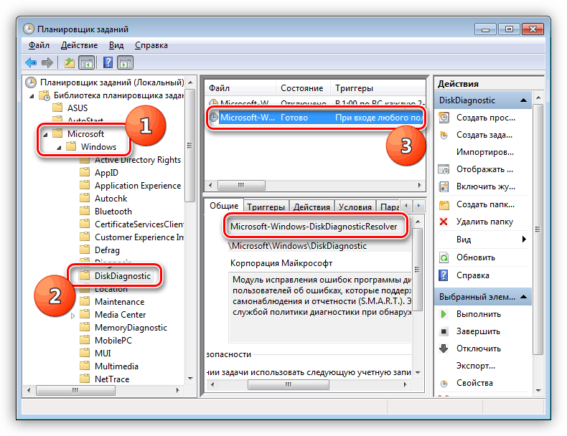Viewport: 567px width, 436px height.
Task: Open the Справка menu in menu bar
Action: (151, 45)
